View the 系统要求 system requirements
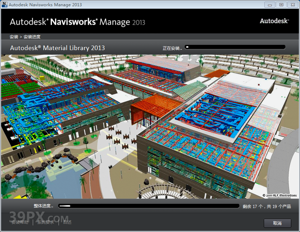The image size is (300, 232). pos(45,223)
